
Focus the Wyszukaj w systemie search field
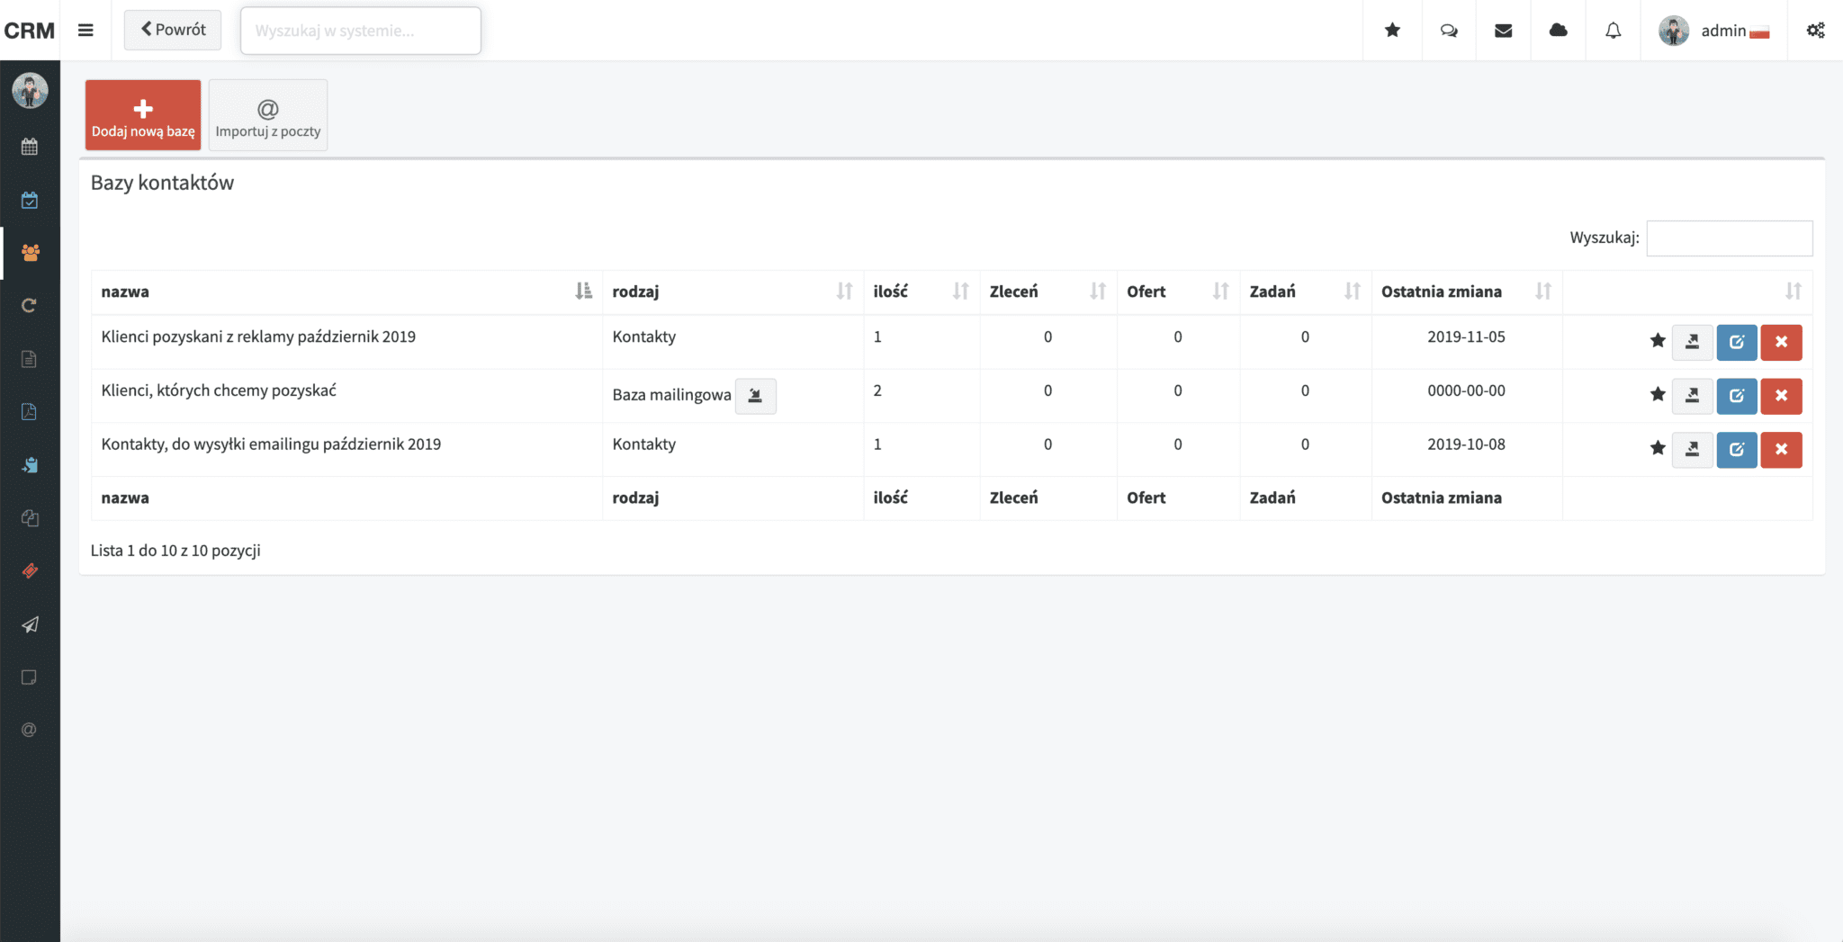361,31
